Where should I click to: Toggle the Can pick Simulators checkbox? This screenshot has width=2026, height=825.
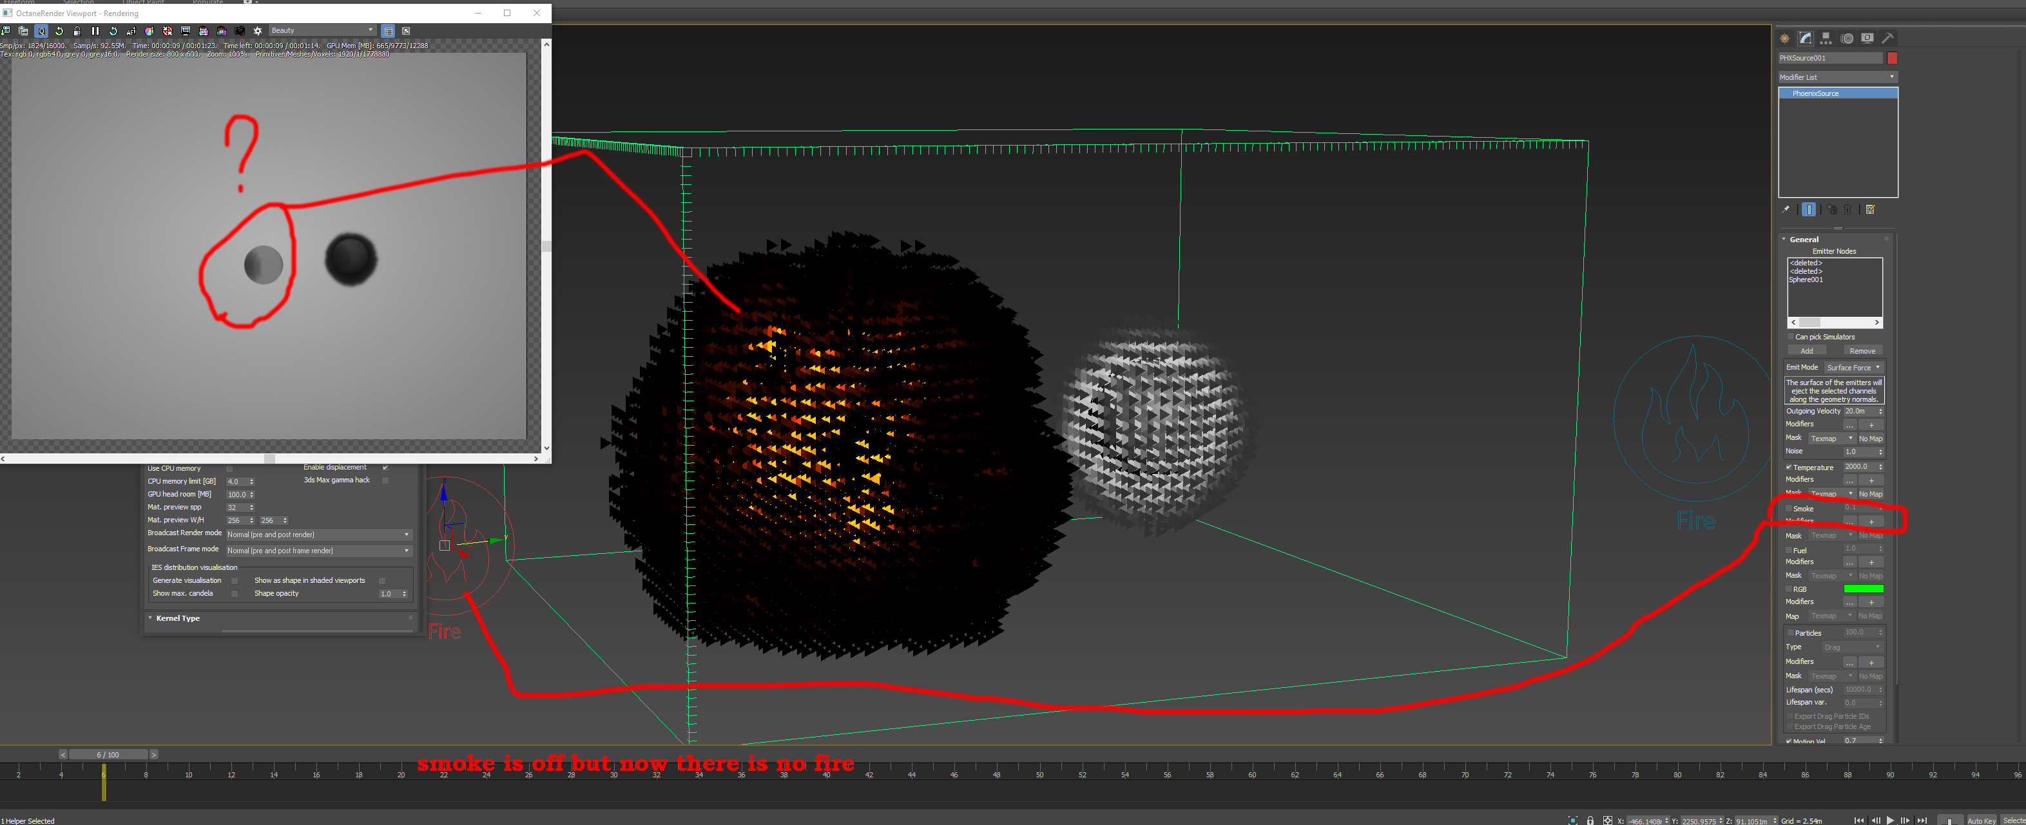coord(1790,336)
